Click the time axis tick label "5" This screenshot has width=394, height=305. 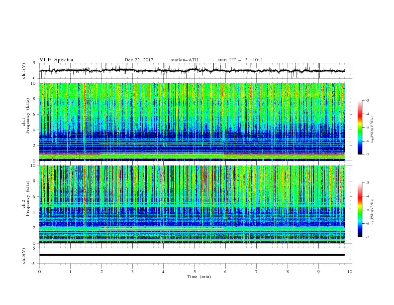tap(195, 272)
